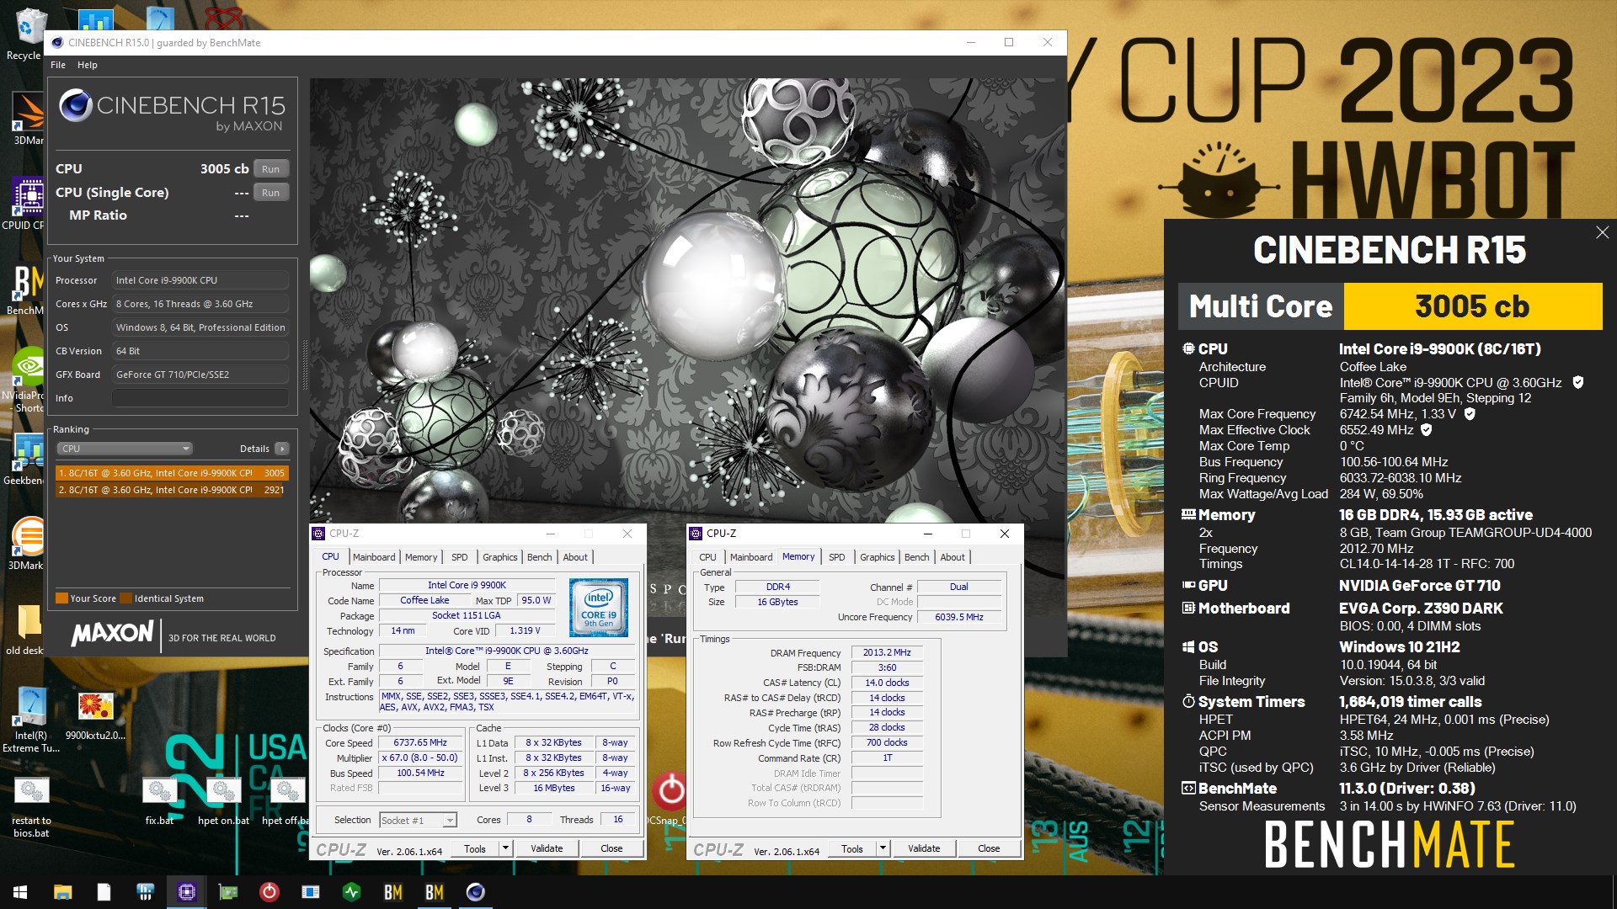Click the Intel Core i9 logo in CPU-Z

599,607
